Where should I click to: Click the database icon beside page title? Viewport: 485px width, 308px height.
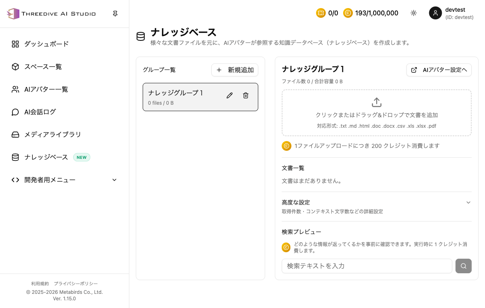tap(141, 37)
